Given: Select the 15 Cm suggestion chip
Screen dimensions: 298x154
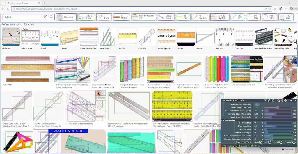Looking at the screenshot, I should (183, 17).
